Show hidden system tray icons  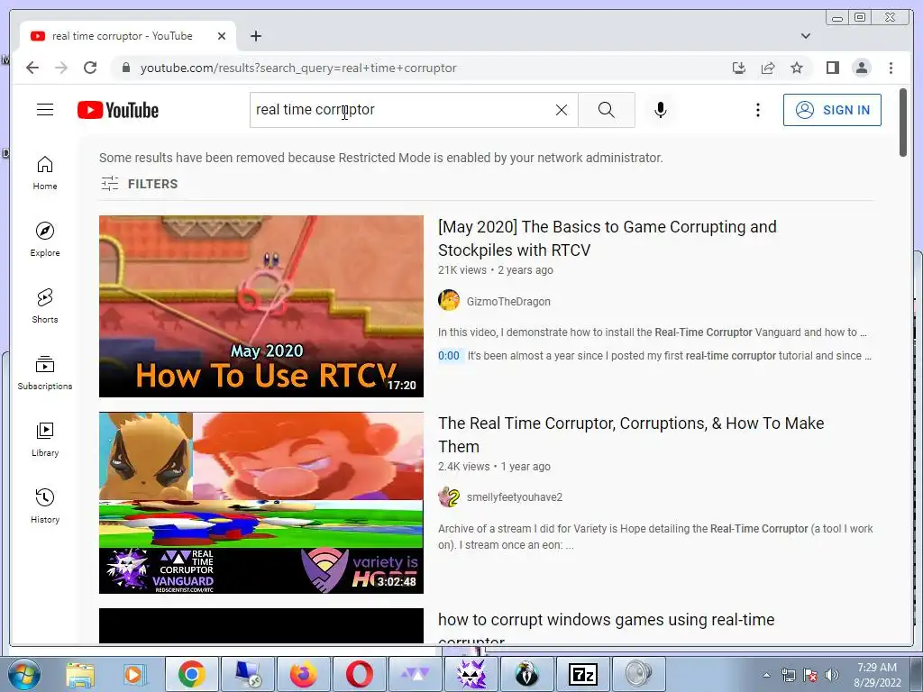(x=766, y=675)
